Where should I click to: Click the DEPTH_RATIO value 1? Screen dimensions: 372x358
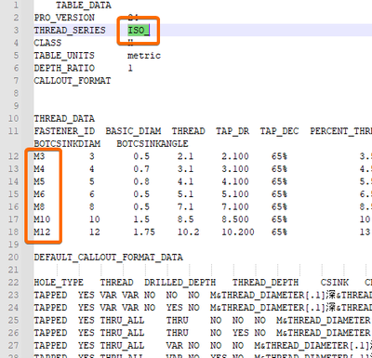pyautogui.click(x=130, y=68)
